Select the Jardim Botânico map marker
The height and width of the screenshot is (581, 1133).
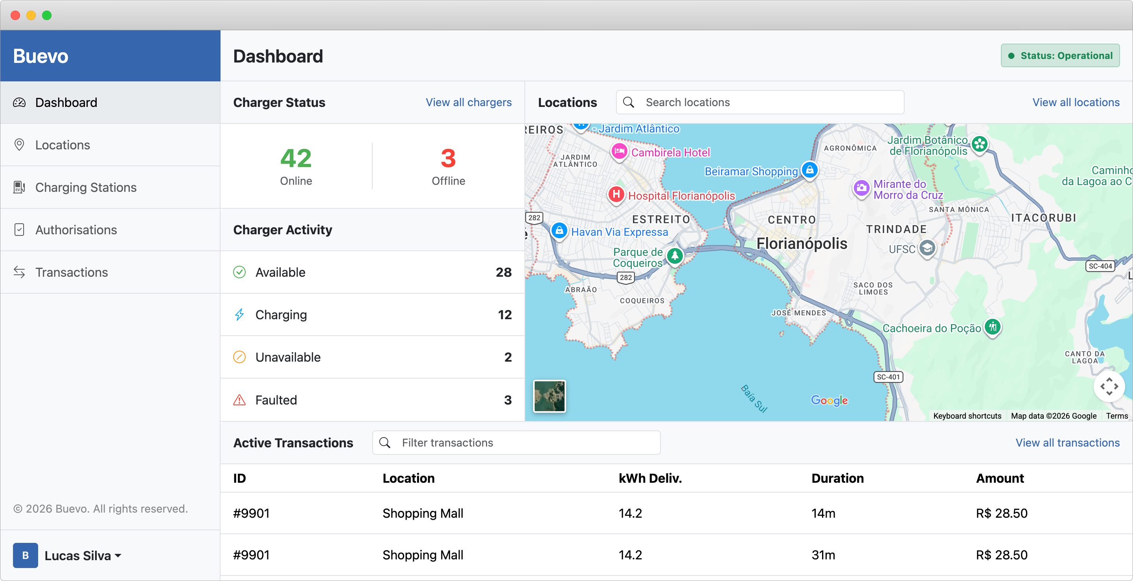point(980,144)
